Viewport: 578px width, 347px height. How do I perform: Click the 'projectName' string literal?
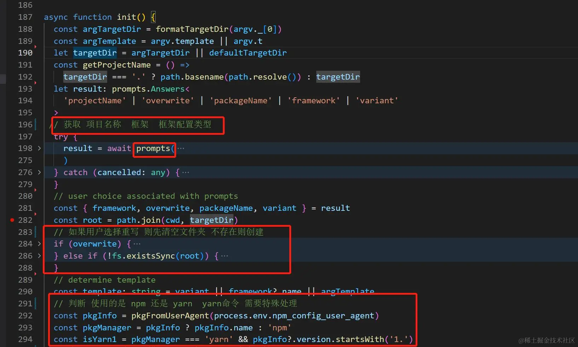pyautogui.click(x=95, y=101)
